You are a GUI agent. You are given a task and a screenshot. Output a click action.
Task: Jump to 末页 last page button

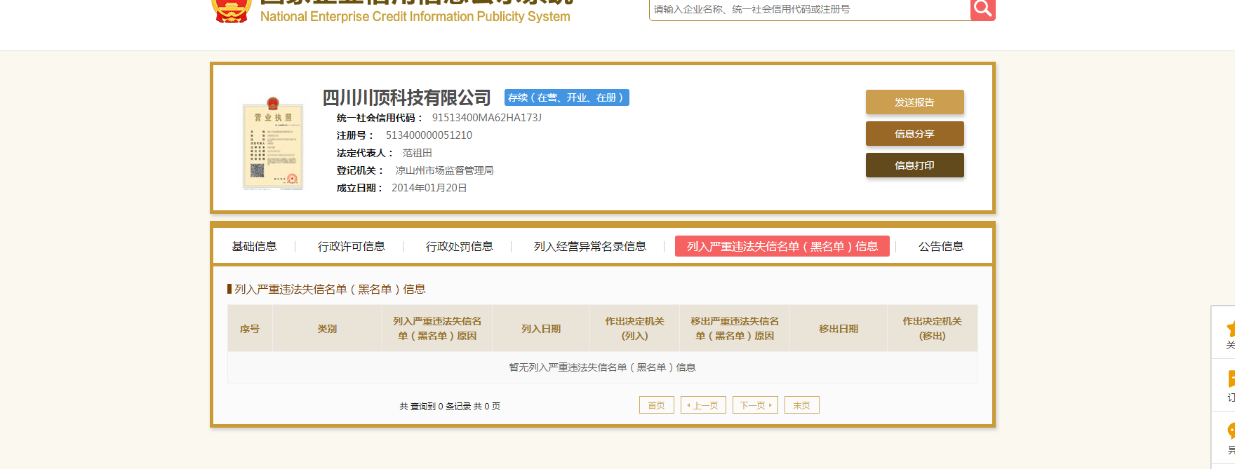pos(802,405)
